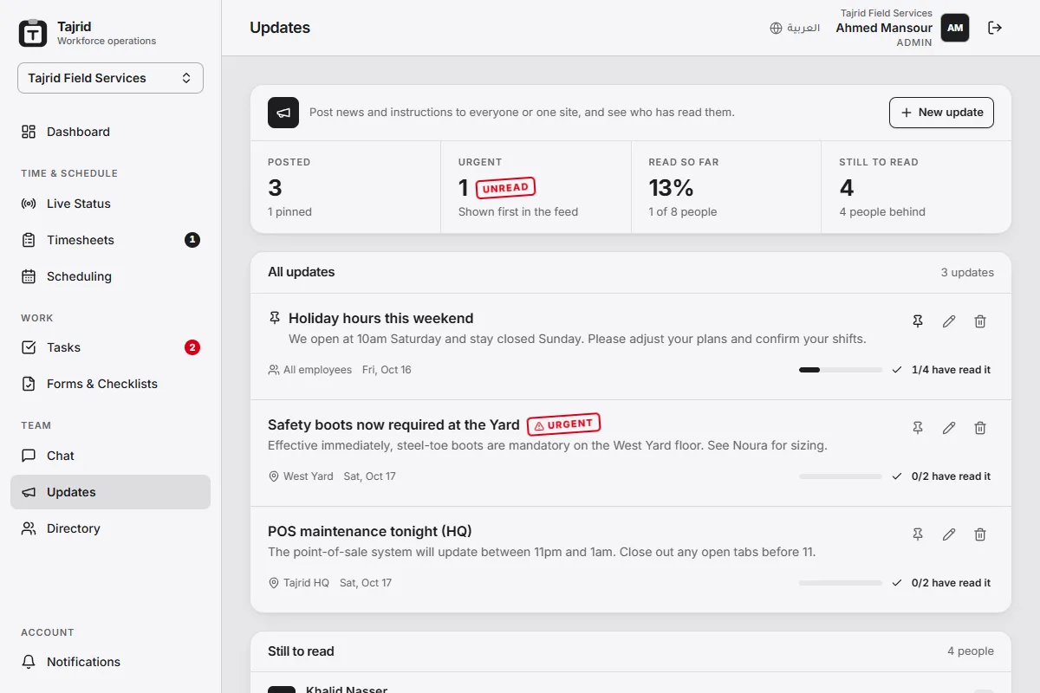Open Timesheets
Image resolution: width=1040 pixels, height=693 pixels.
(110, 240)
